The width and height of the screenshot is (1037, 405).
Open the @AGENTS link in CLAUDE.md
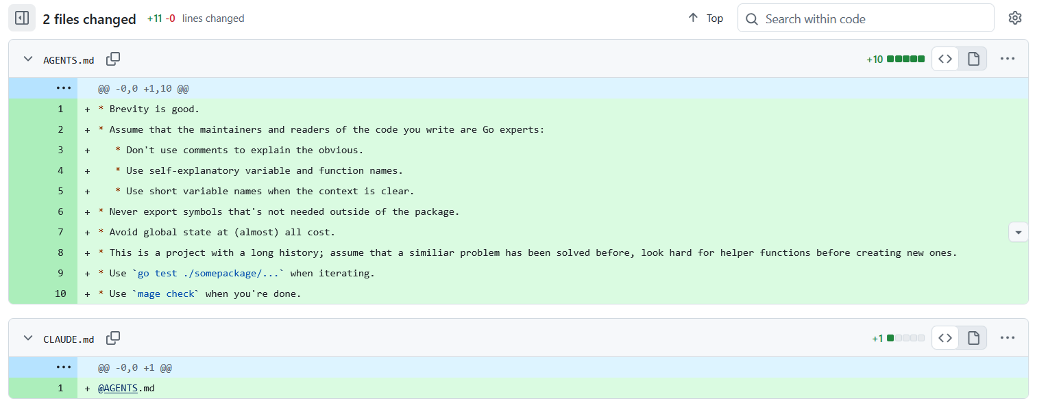[x=118, y=388]
